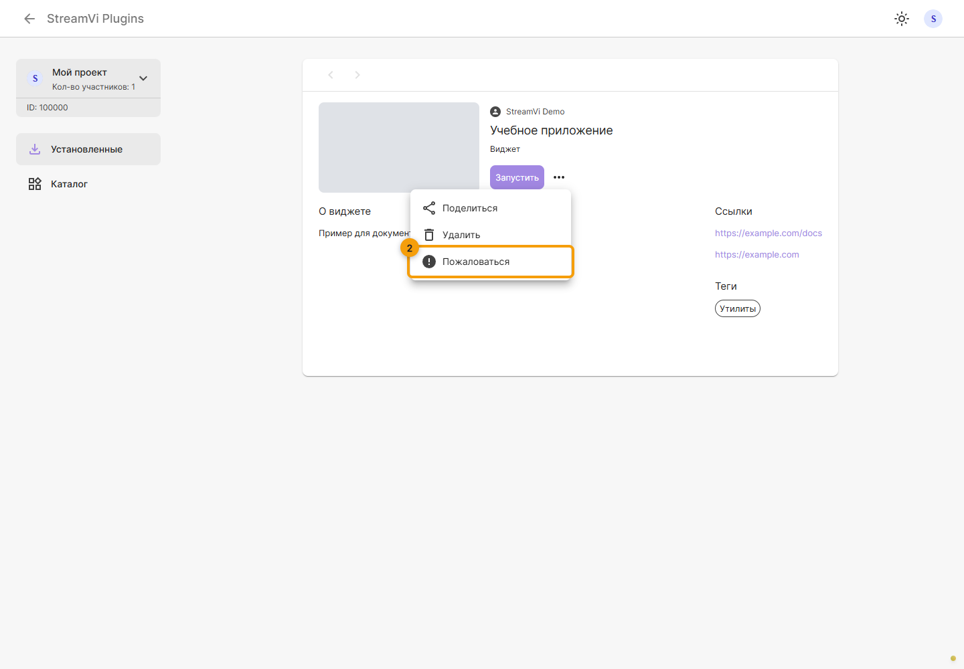Open the https://example.com link
The height and width of the screenshot is (669, 964).
point(757,255)
